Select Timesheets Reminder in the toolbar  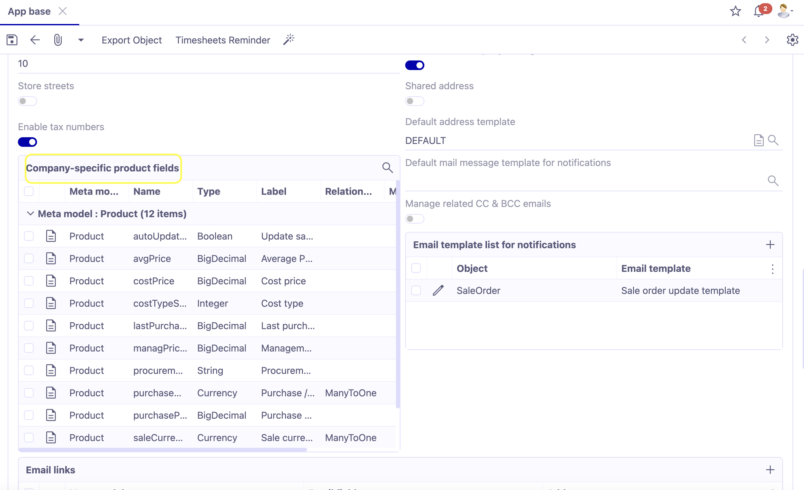click(223, 40)
